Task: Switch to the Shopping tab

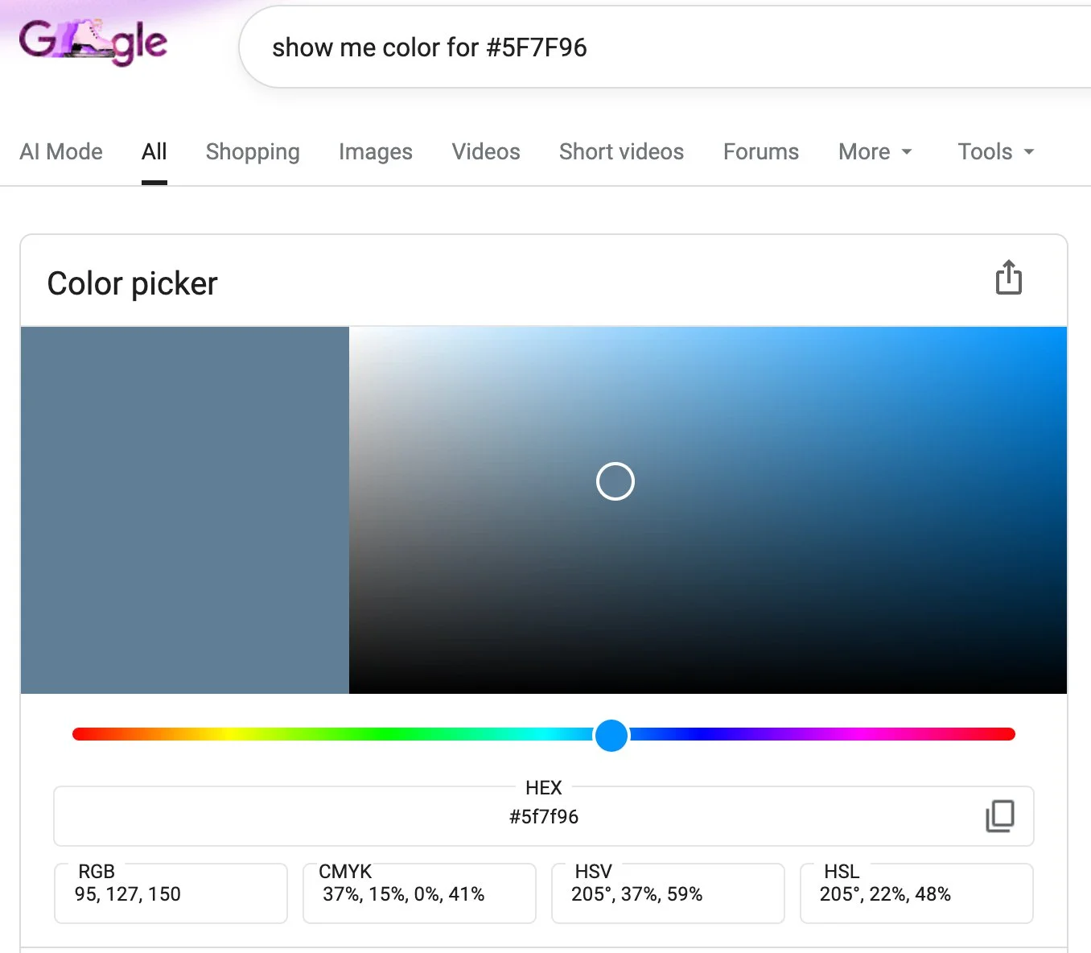Action: click(253, 151)
